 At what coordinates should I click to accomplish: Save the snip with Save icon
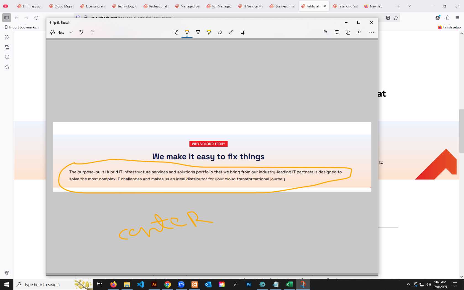[x=337, y=32]
